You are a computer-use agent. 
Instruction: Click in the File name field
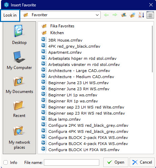72,163
